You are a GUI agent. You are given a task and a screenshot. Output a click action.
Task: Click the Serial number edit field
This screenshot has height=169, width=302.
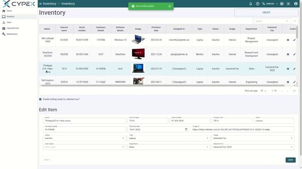tap(190, 120)
